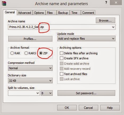Enable Delete files after archiving
Viewport: 124px width, 115px height.
pyautogui.click(x=61, y=53)
